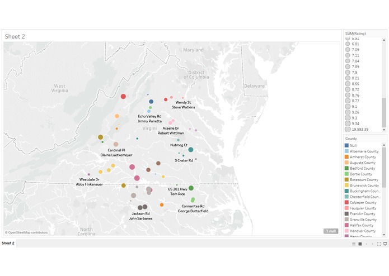Click the County legend title
The width and height of the screenshot is (389, 276).
351,139
